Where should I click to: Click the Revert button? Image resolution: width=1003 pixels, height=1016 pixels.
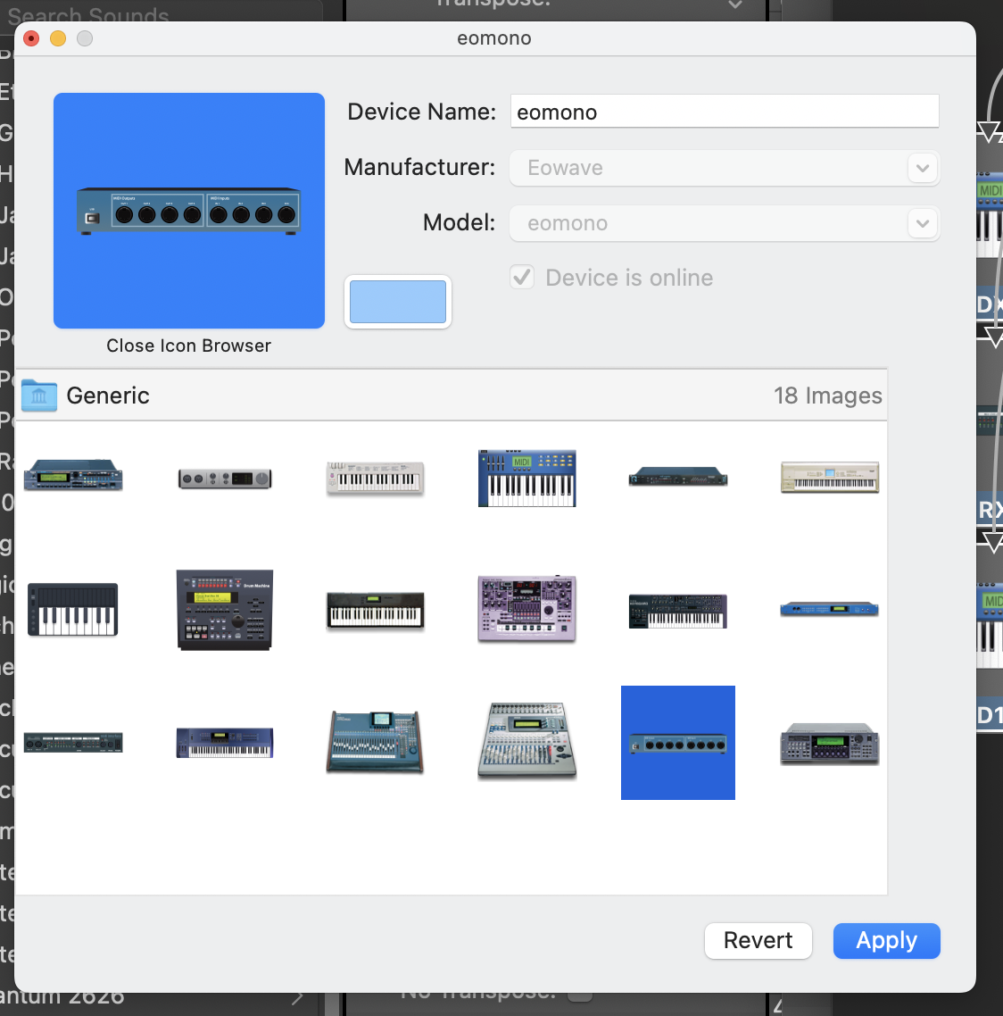point(758,940)
